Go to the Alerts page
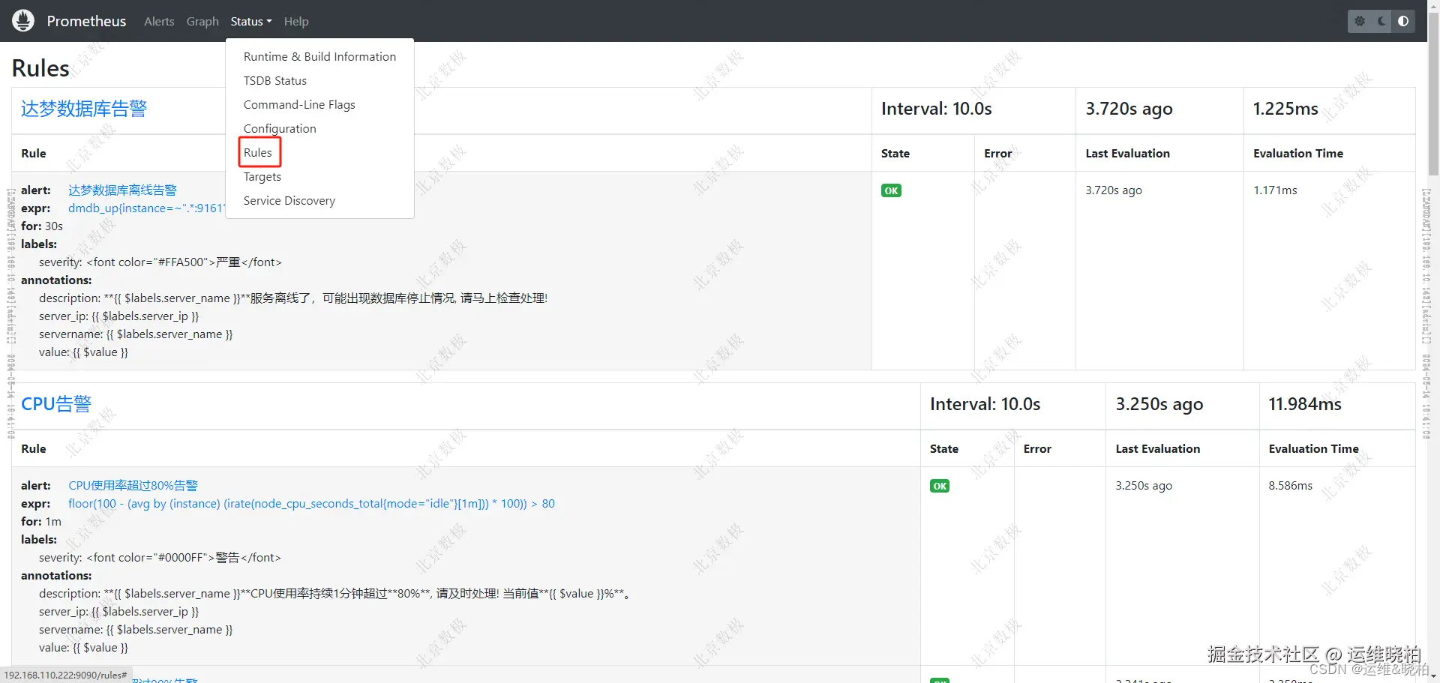This screenshot has width=1440, height=683. 159,22
